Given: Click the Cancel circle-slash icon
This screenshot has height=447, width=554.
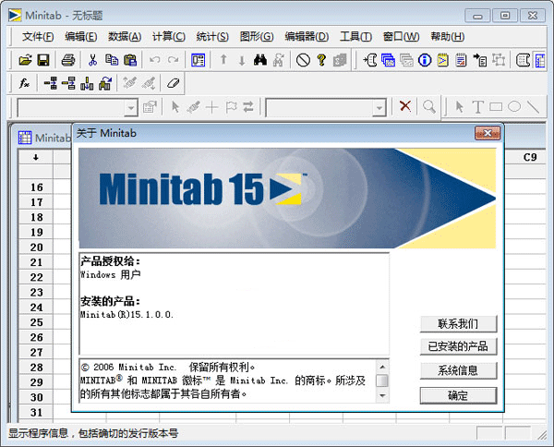Looking at the screenshot, I should point(303,60).
